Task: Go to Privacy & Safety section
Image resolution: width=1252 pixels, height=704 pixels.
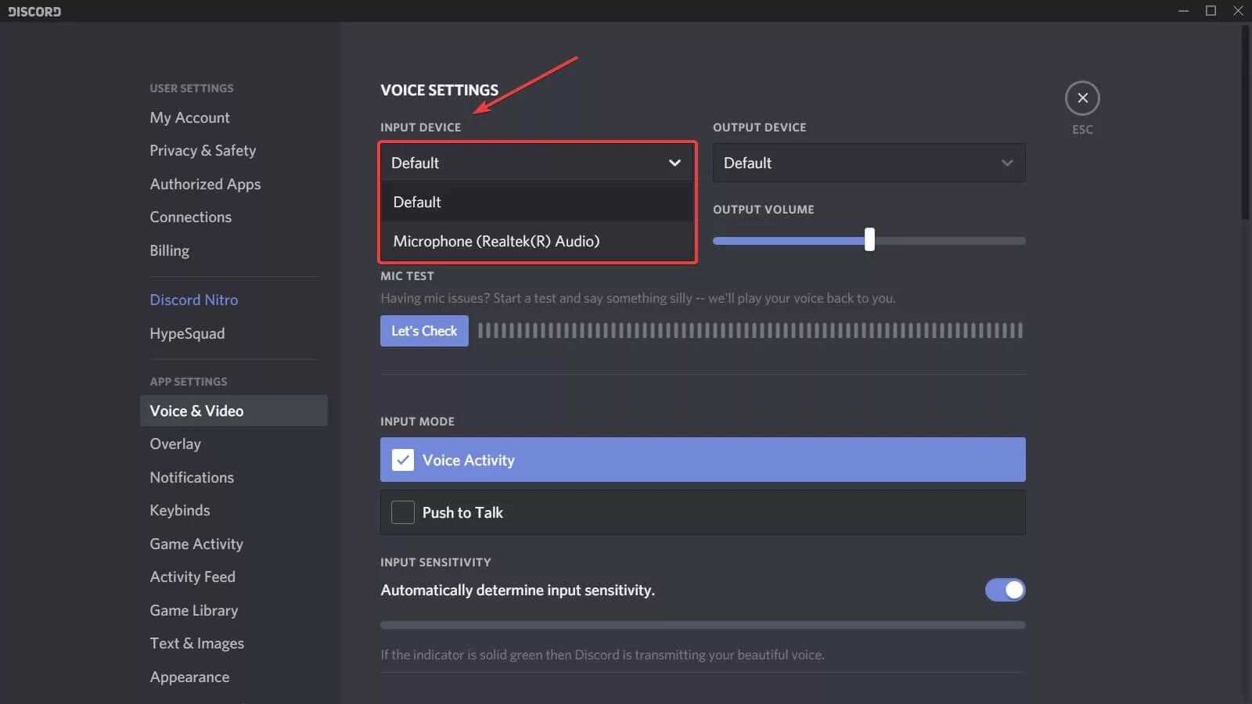Action: point(203,150)
